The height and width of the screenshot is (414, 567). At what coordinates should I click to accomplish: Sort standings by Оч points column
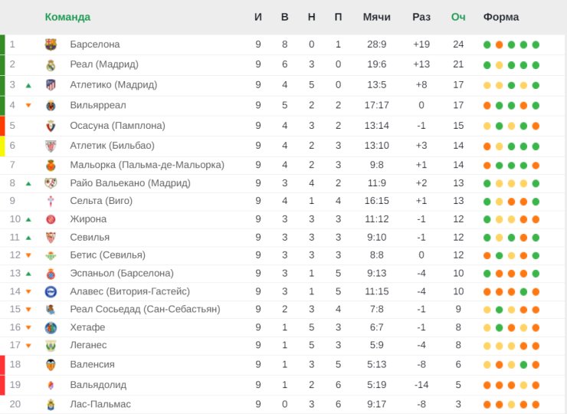[458, 17]
